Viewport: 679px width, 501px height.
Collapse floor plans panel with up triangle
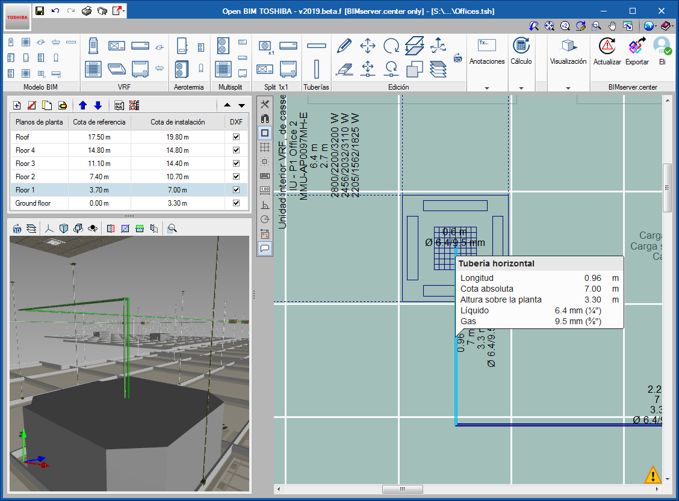pos(227,105)
